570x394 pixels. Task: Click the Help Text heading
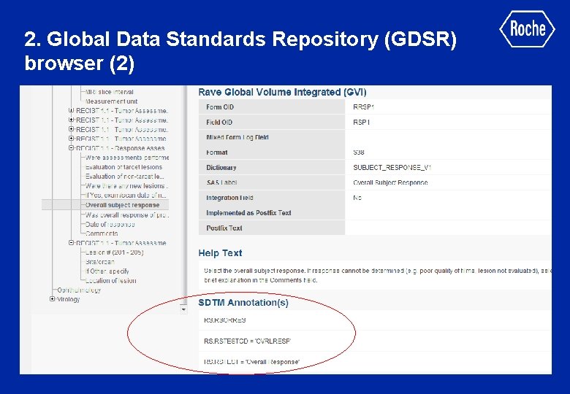coord(220,253)
